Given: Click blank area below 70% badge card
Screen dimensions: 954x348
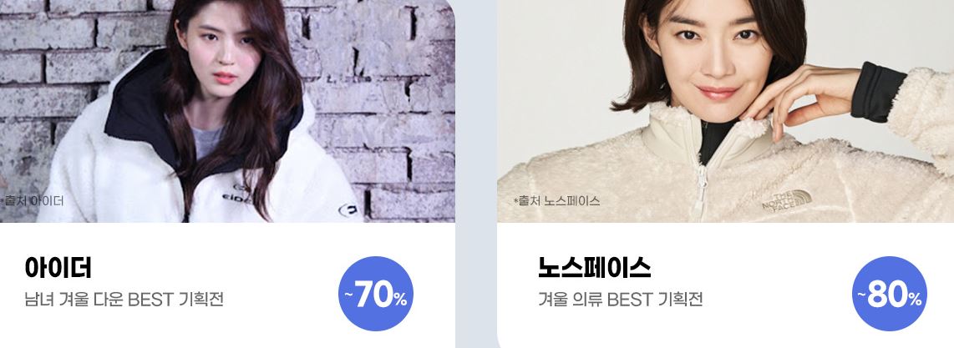Looking at the screenshot, I should [375, 340].
